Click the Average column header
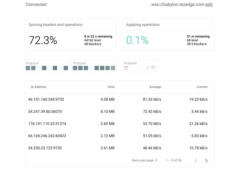240x176 pixels. tap(155, 87)
